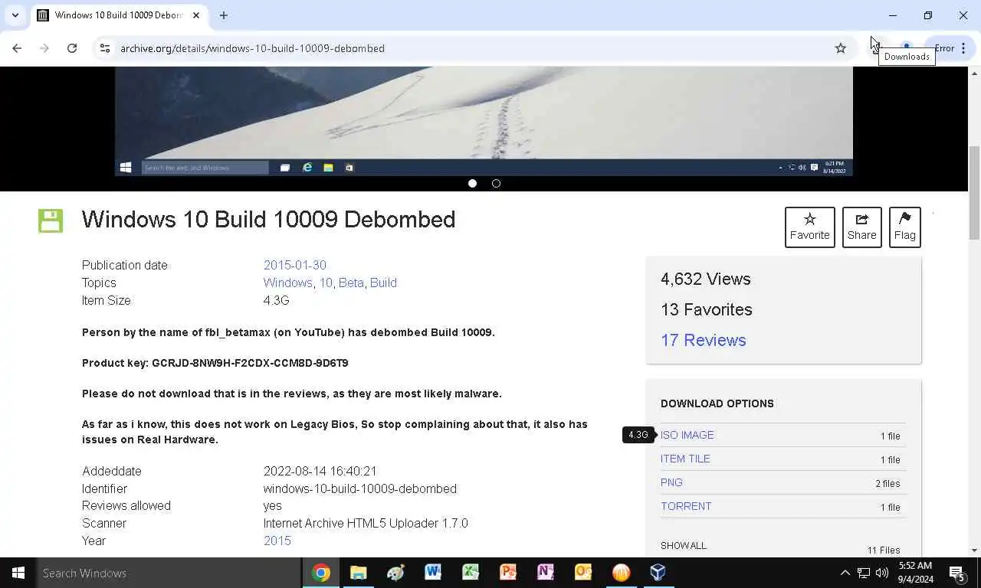The height and width of the screenshot is (588, 981).
Task: Download the TORRENT file
Action: point(686,506)
